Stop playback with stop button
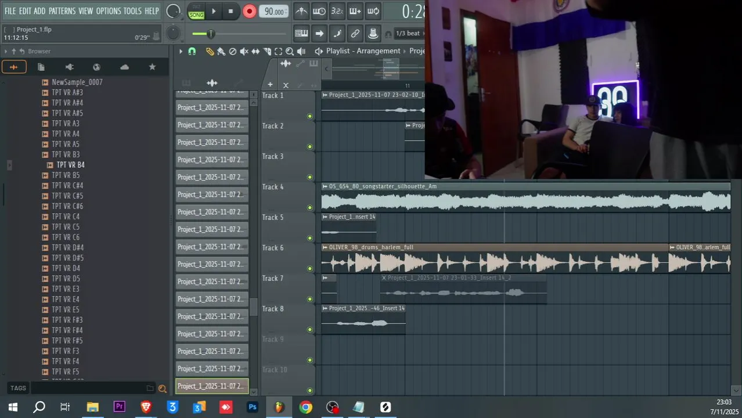Viewport: 742px width, 418px height. click(x=230, y=11)
